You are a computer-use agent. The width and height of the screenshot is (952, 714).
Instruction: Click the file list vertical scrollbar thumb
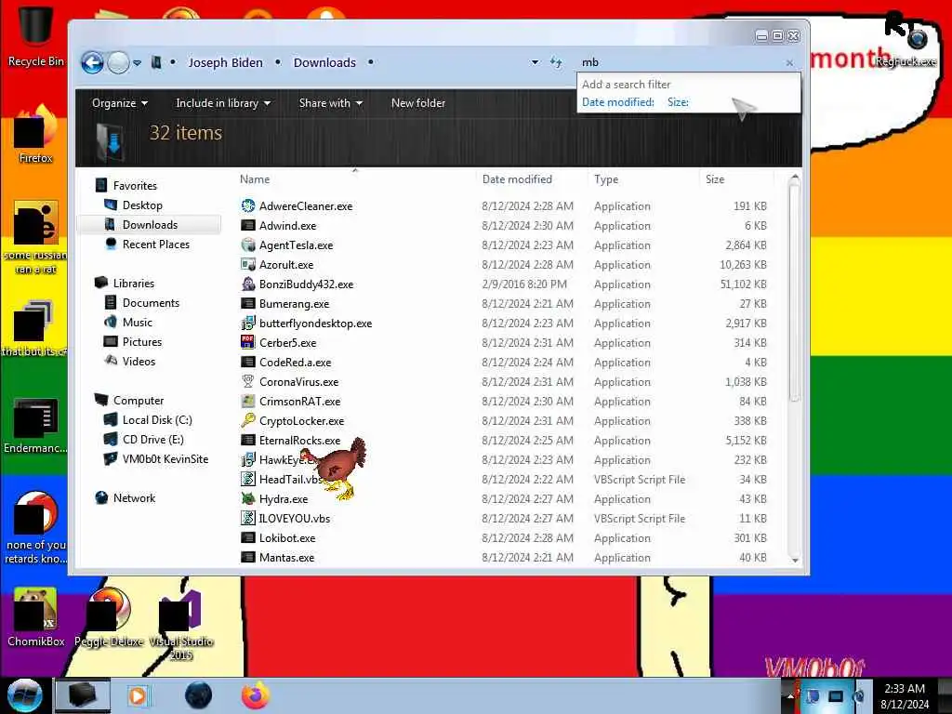pos(795,291)
